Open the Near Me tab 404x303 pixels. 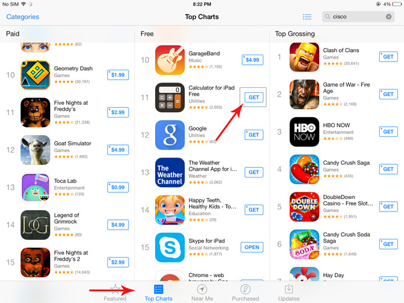202,293
